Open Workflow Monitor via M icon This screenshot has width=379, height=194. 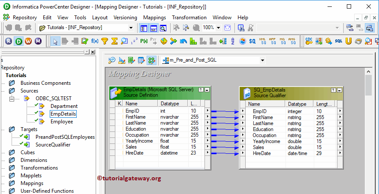click(38, 42)
